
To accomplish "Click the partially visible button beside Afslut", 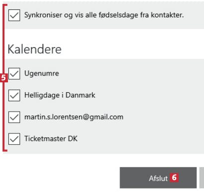I will pos(202,178).
